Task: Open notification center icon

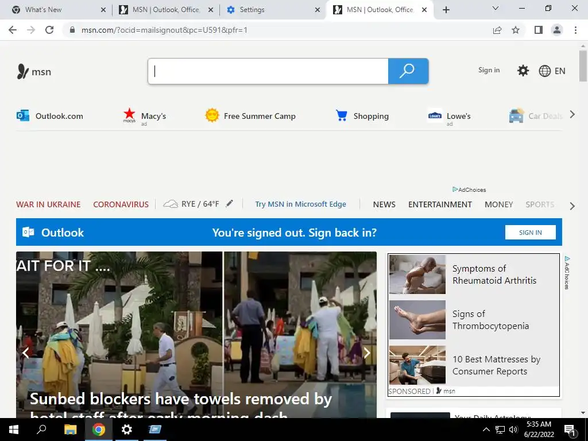Action: coord(570,431)
